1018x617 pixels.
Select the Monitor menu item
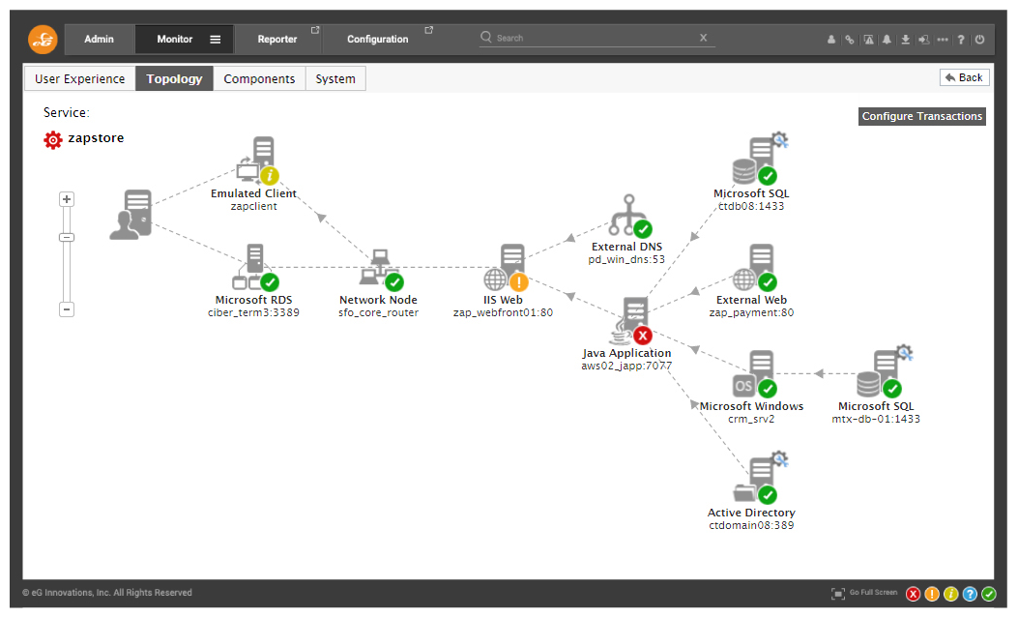point(175,40)
